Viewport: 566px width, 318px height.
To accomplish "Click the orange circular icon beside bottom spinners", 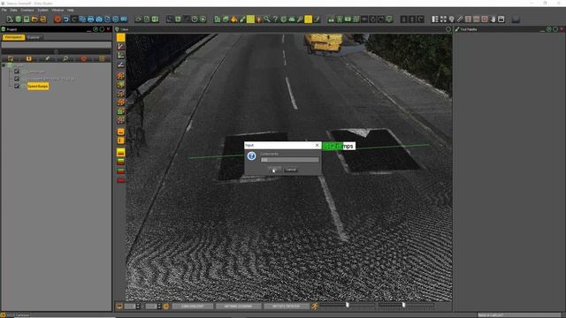I will coord(165,307).
